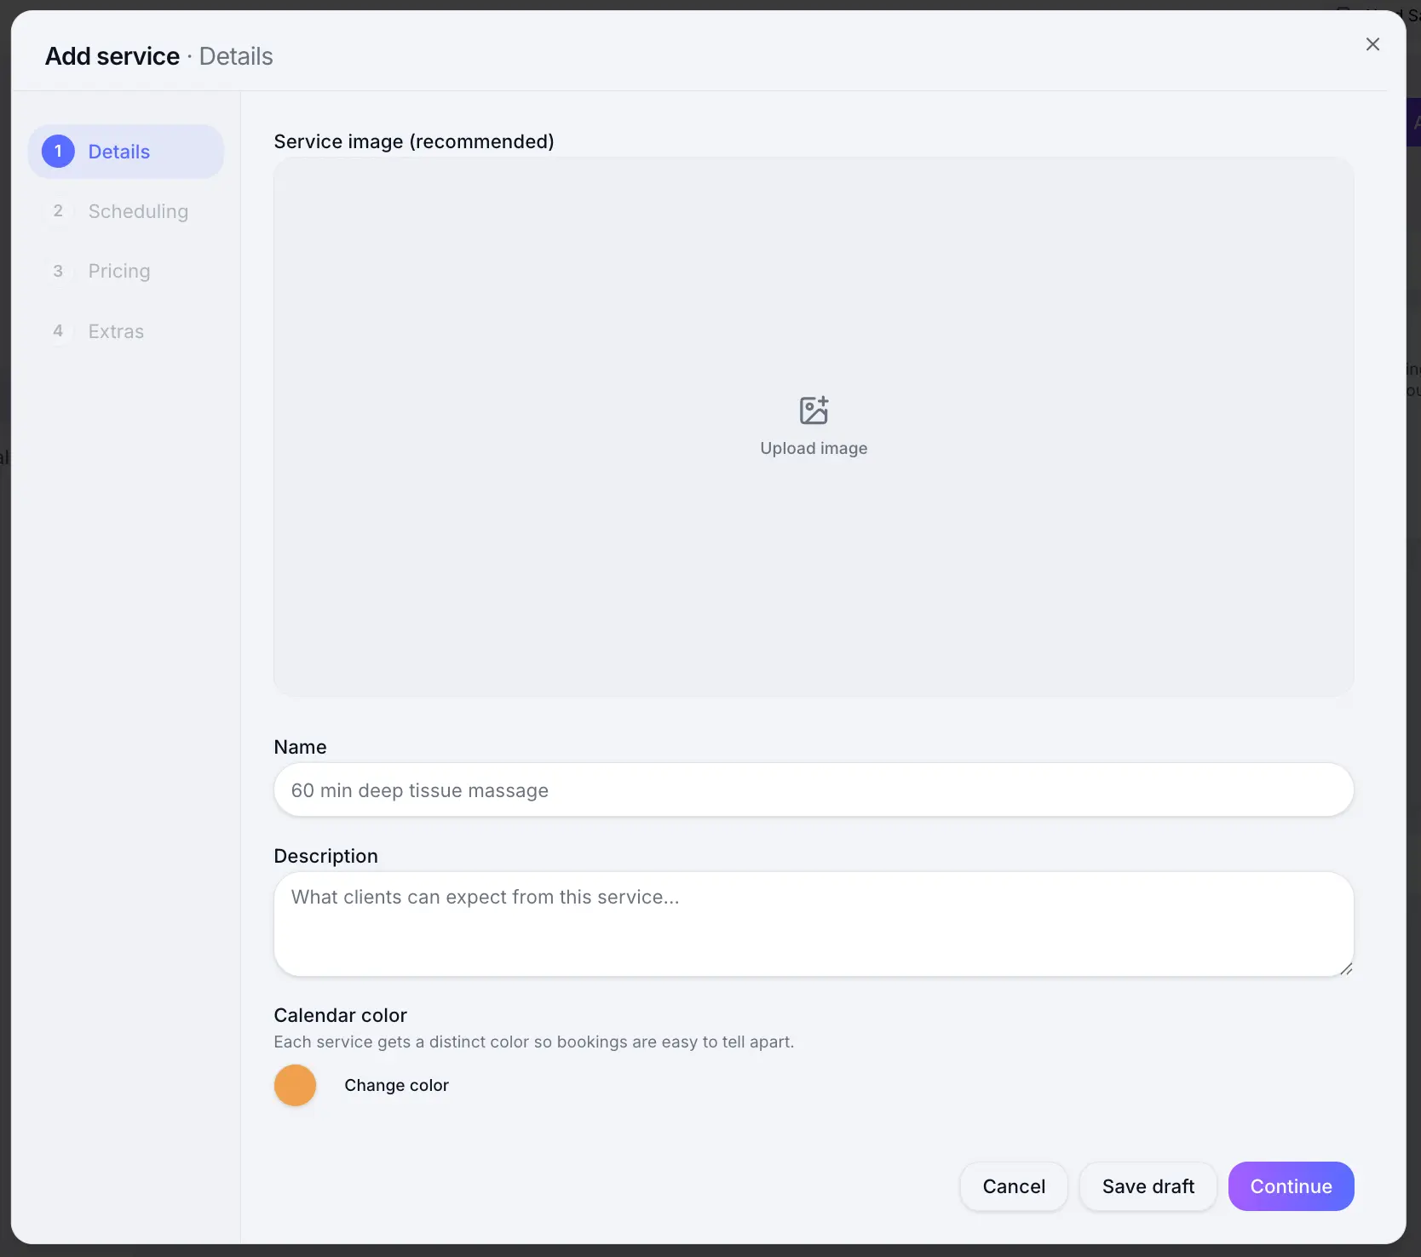Continue to the next step
The height and width of the screenshot is (1257, 1421).
coord(1291,1186)
